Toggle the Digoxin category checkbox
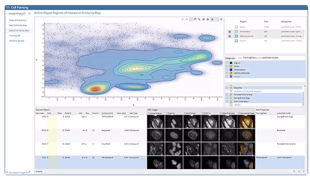Screen dimensions: 310x177 (x=227, y=63)
